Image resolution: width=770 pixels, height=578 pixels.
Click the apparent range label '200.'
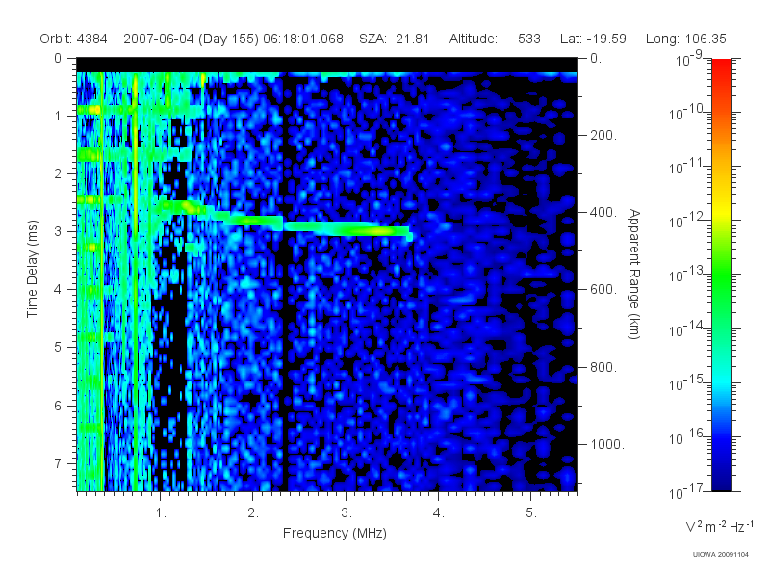pyautogui.click(x=603, y=135)
